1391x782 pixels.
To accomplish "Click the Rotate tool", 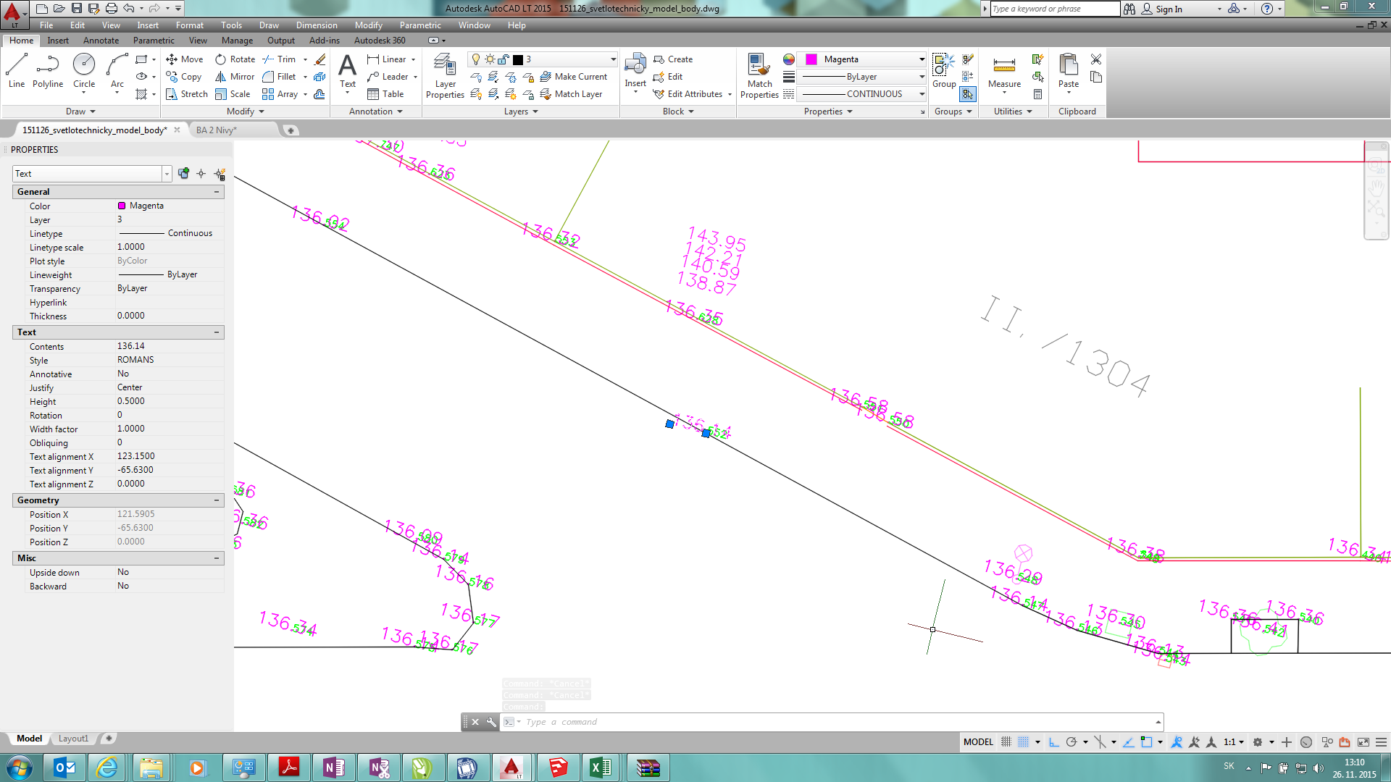I will point(235,59).
